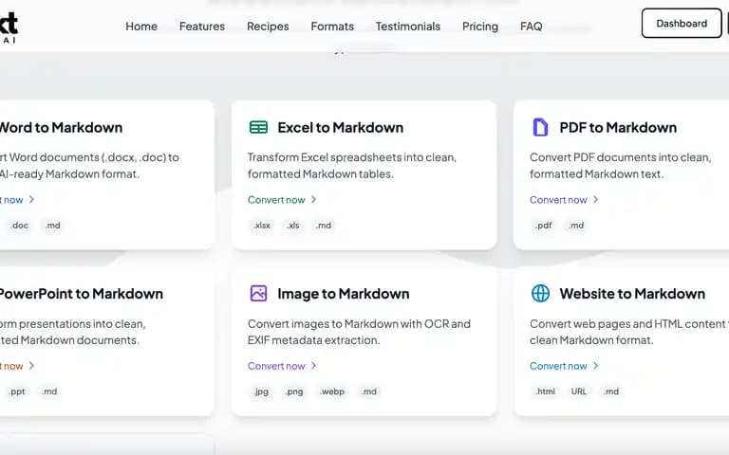Viewport: 729px width, 455px height.
Task: Click the Word to Markdown heading
Action: tap(61, 127)
